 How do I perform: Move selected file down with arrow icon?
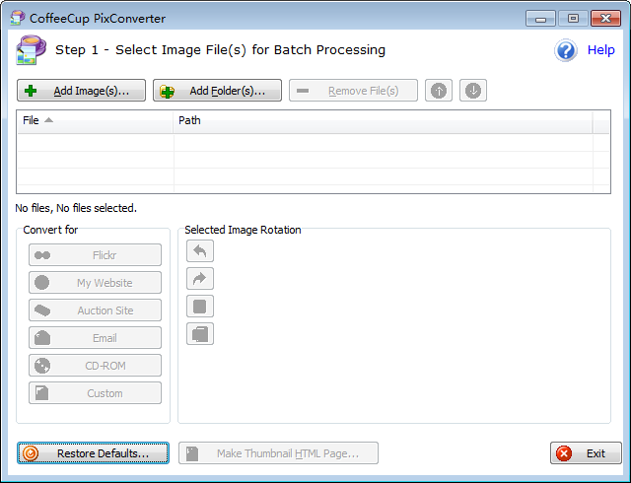pos(473,90)
